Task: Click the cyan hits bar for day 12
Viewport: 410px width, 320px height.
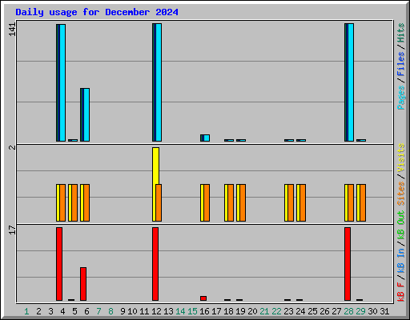Action: [x=159, y=82]
